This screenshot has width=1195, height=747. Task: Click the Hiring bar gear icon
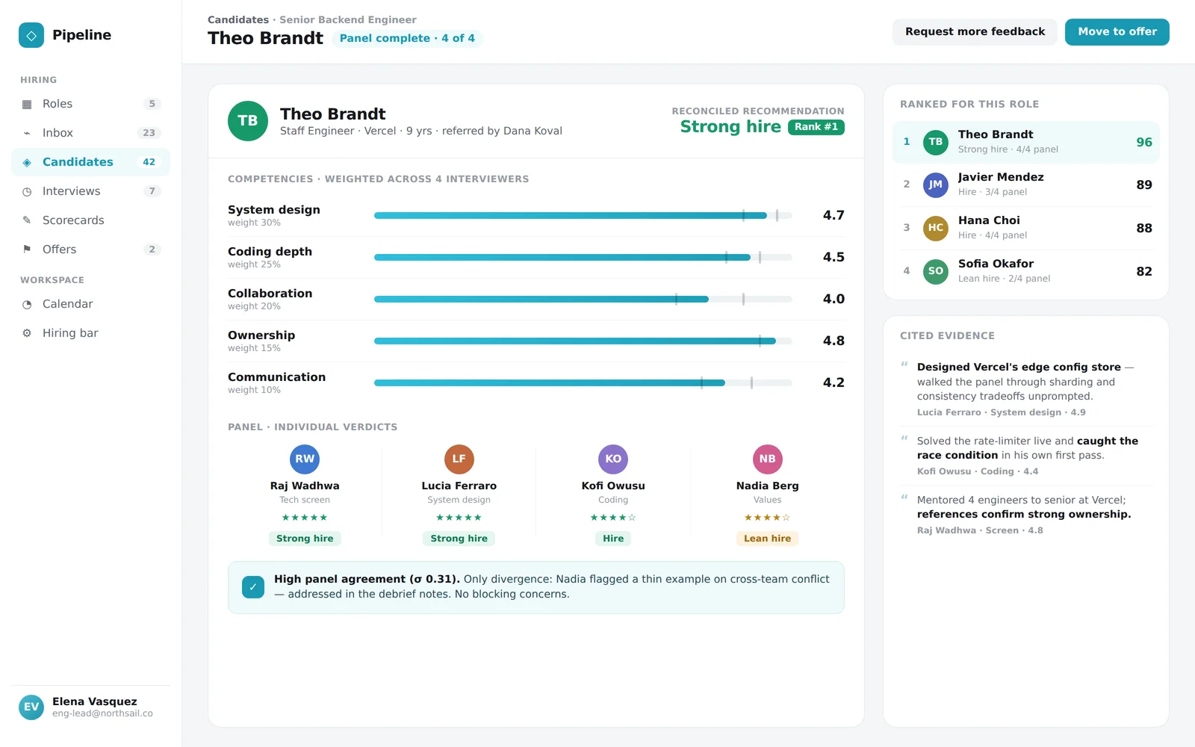(27, 333)
